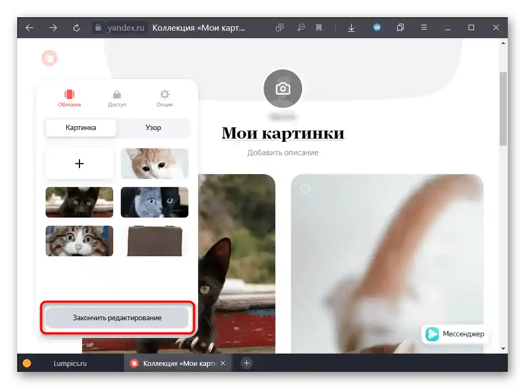Click the scrollbar down arrow
The image size is (525, 389).
click(503, 349)
